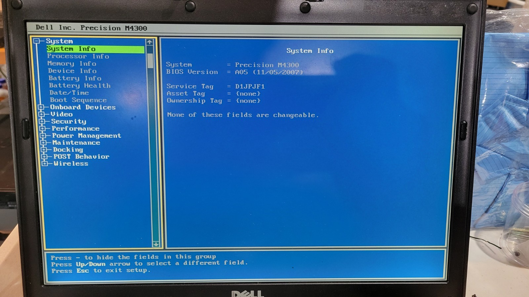Click the Service Tag value D1JPJF1
Image resolution: width=529 pixels, height=297 pixels.
click(x=250, y=86)
